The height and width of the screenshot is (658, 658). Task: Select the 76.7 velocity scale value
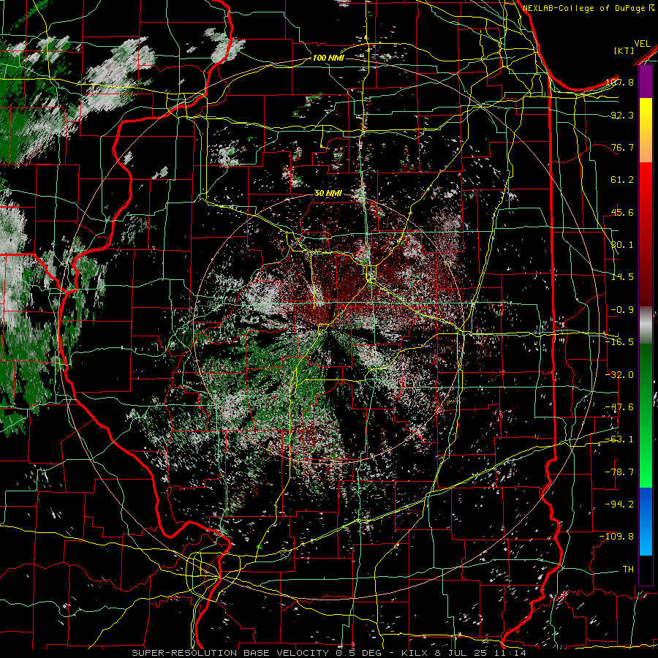pyautogui.click(x=623, y=147)
